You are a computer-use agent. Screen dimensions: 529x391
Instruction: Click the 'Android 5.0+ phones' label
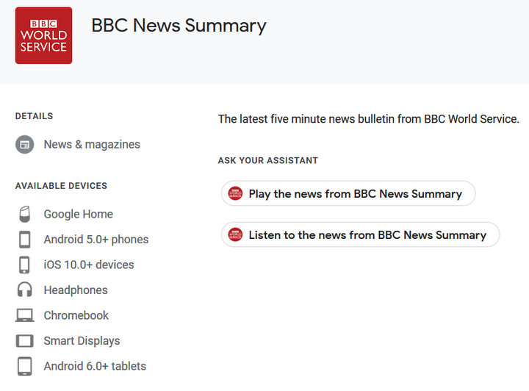point(96,240)
